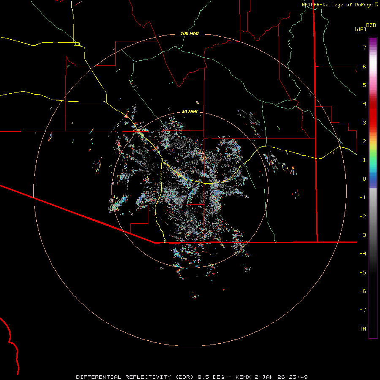Screen dimensions: 380x380
Task: Click the 23:49 timestamp
Action: pos(299,377)
